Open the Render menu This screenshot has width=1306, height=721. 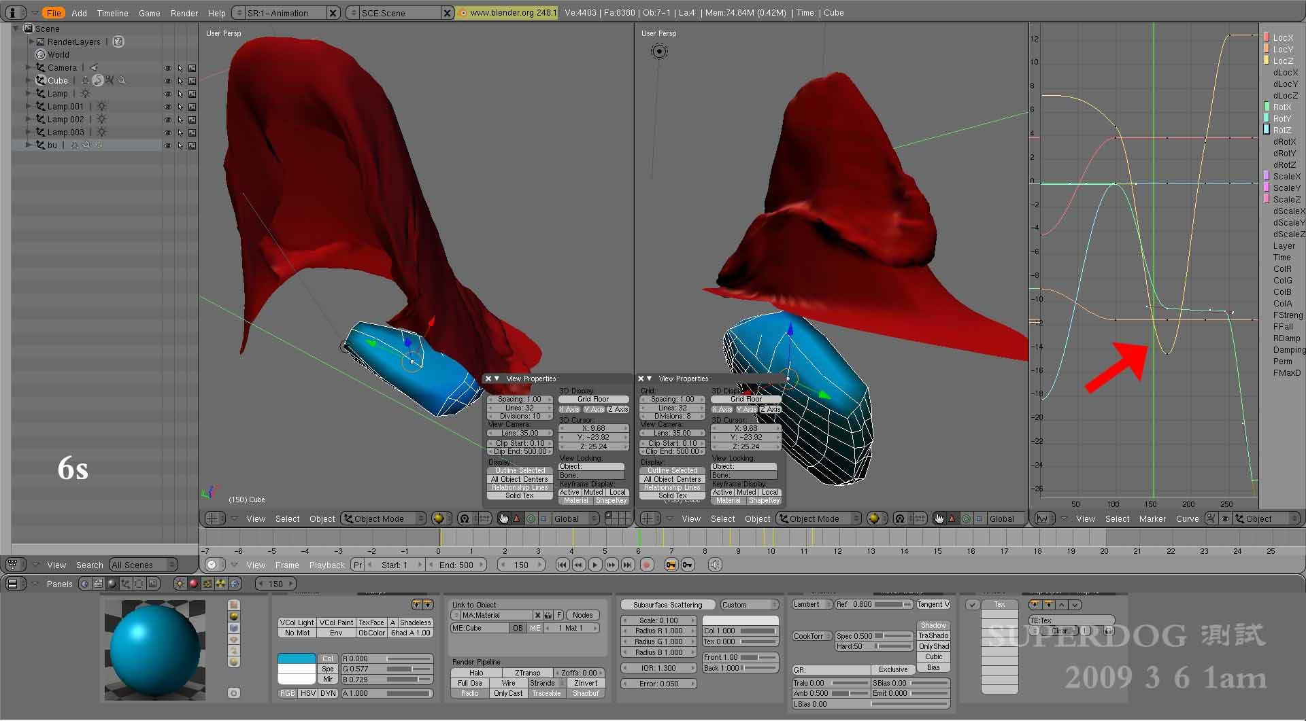(x=184, y=13)
